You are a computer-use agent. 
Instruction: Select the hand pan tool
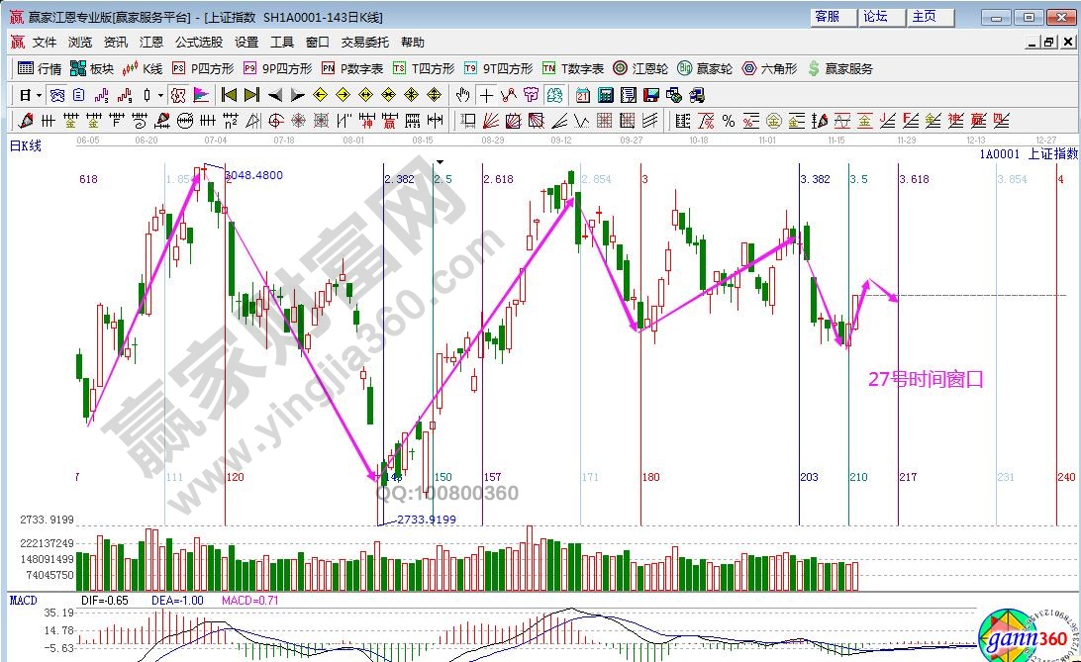click(x=462, y=95)
